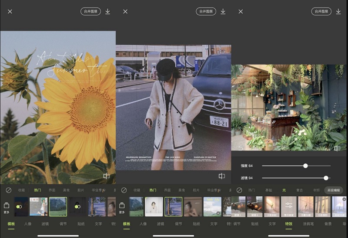This screenshot has width=348, height=238.
Task: Close the garden photo editor with X
Action: pyautogui.click(x=241, y=12)
